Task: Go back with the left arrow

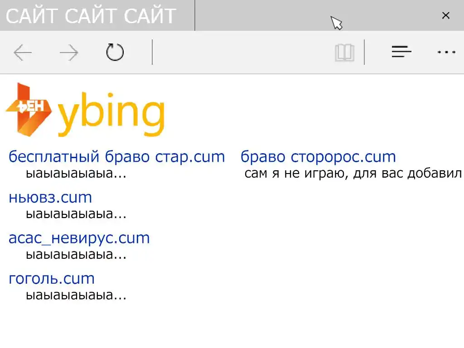Action: (x=23, y=53)
